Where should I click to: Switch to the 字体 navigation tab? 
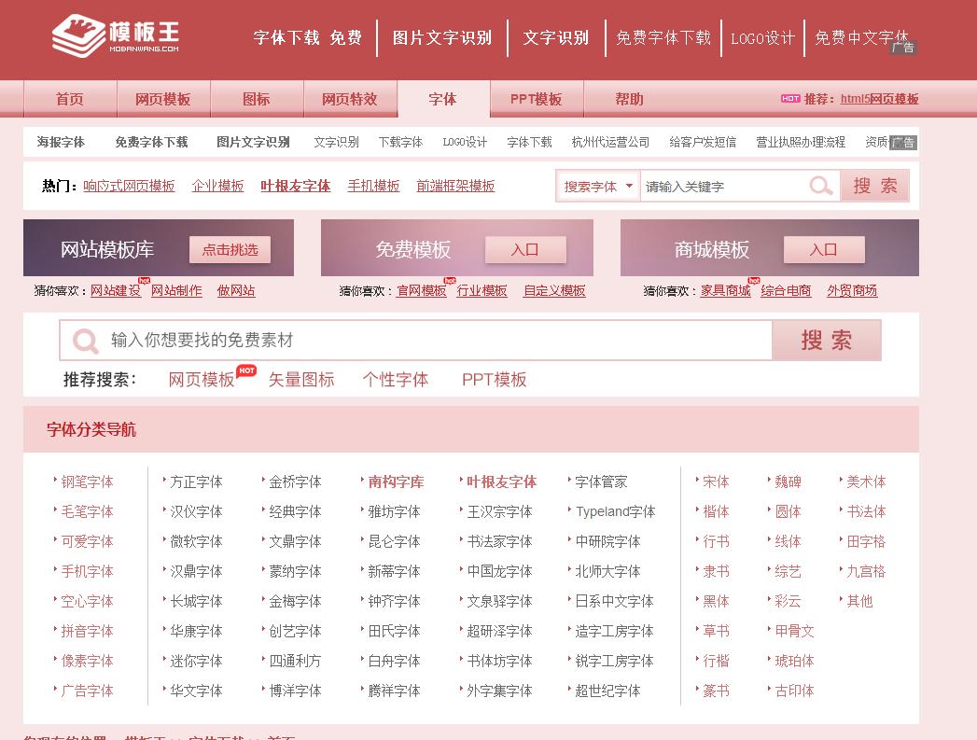[x=442, y=97]
